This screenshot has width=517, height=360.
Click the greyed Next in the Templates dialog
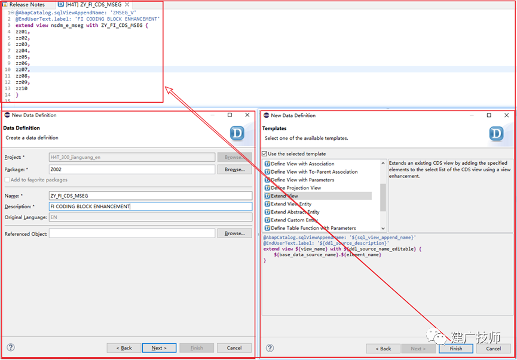click(418, 349)
